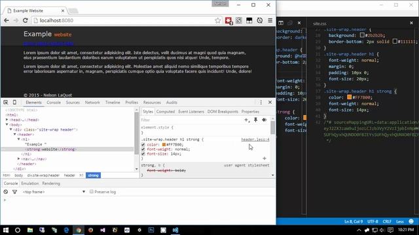Click the S extension icon in Chrome toolbar

tap(239, 20)
